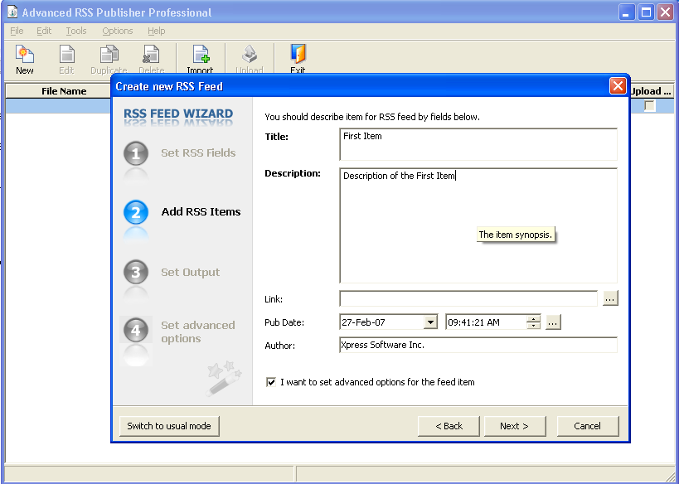This screenshot has height=484, width=679.
Task: Click the Exit door icon
Action: coord(298,54)
